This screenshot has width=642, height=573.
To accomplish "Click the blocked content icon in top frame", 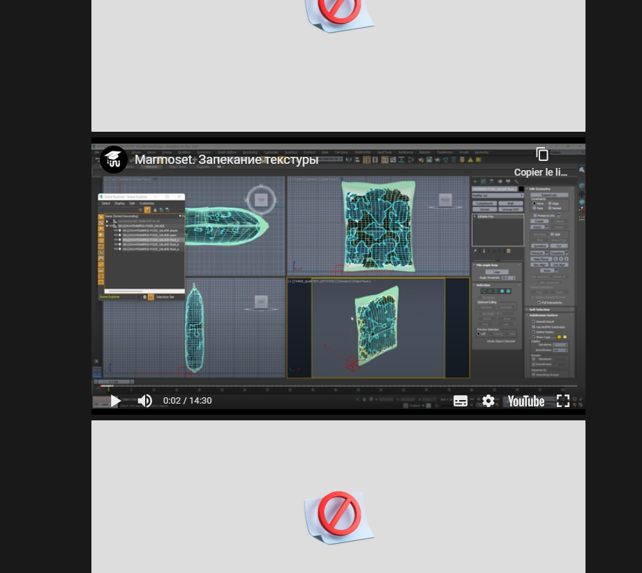I will [338, 15].
